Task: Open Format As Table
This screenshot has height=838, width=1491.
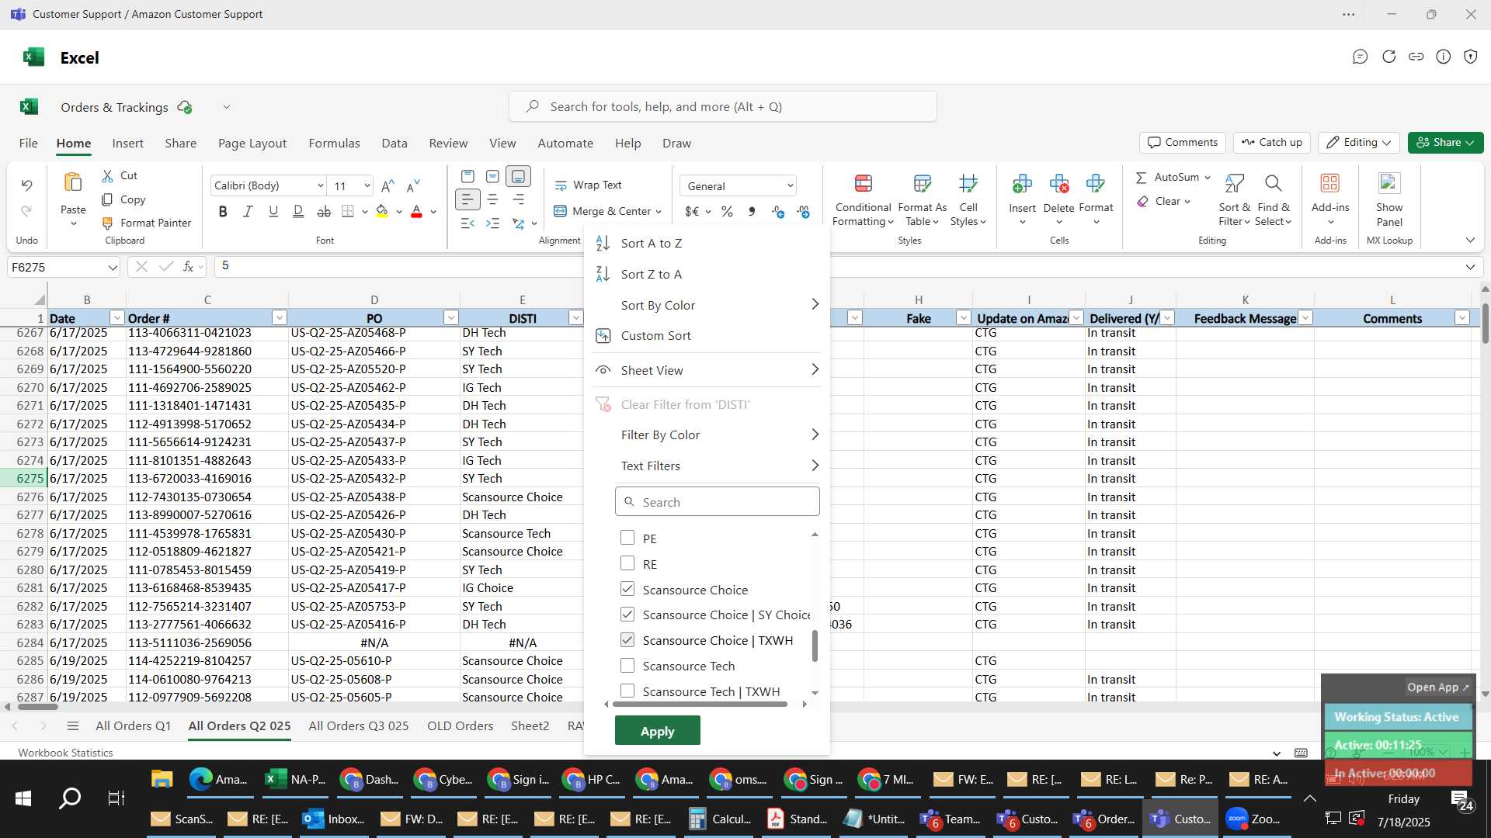Action: pyautogui.click(x=922, y=201)
